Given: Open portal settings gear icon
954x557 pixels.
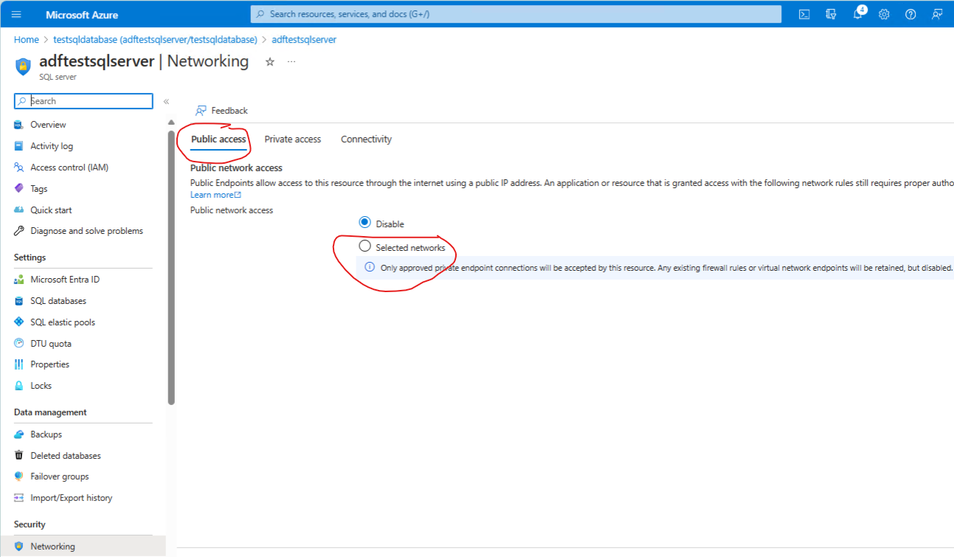Looking at the screenshot, I should point(884,14).
